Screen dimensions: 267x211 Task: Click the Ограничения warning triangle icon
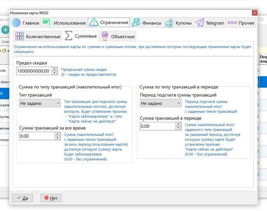[x=94, y=23]
